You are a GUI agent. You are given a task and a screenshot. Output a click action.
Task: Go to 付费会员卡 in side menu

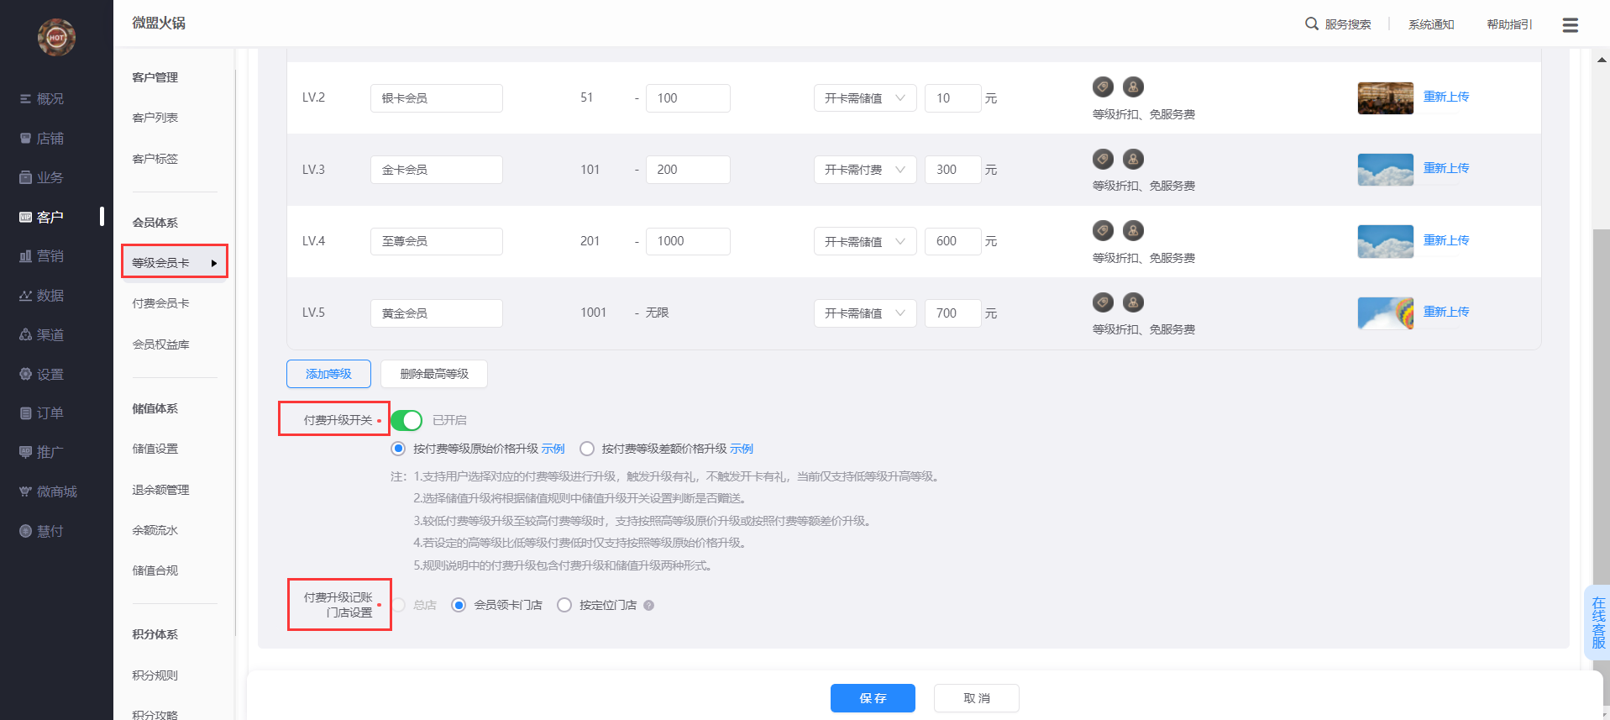(x=160, y=303)
